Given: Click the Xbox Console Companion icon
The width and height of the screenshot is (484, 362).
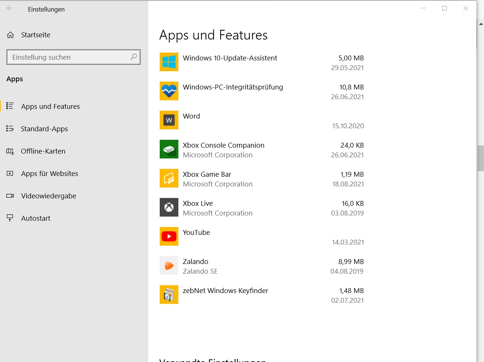Looking at the screenshot, I should click(x=169, y=149).
